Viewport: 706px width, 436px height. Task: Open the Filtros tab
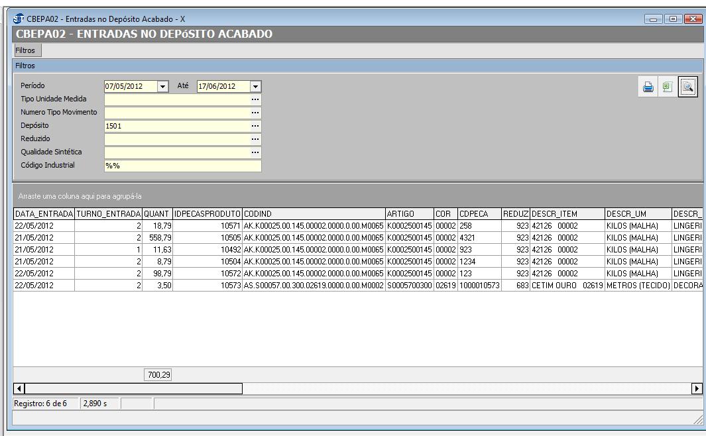(x=27, y=50)
